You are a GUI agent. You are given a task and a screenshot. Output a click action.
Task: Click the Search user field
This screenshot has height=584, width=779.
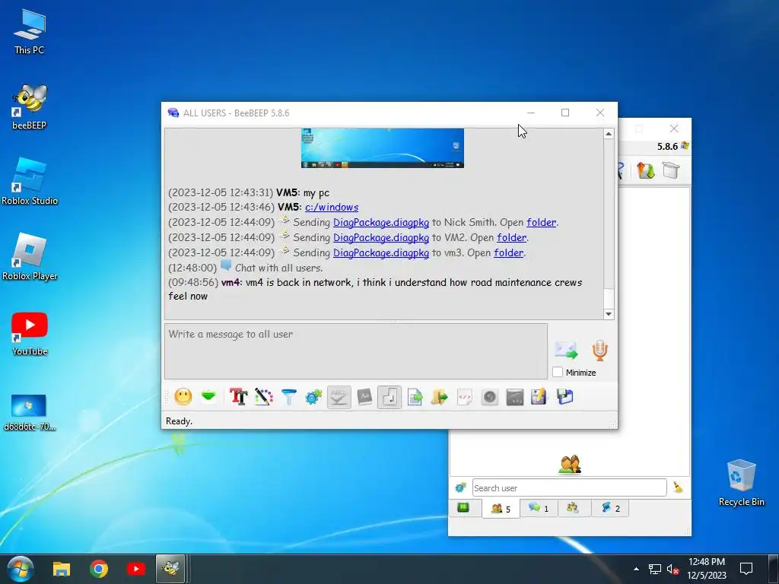(x=569, y=487)
